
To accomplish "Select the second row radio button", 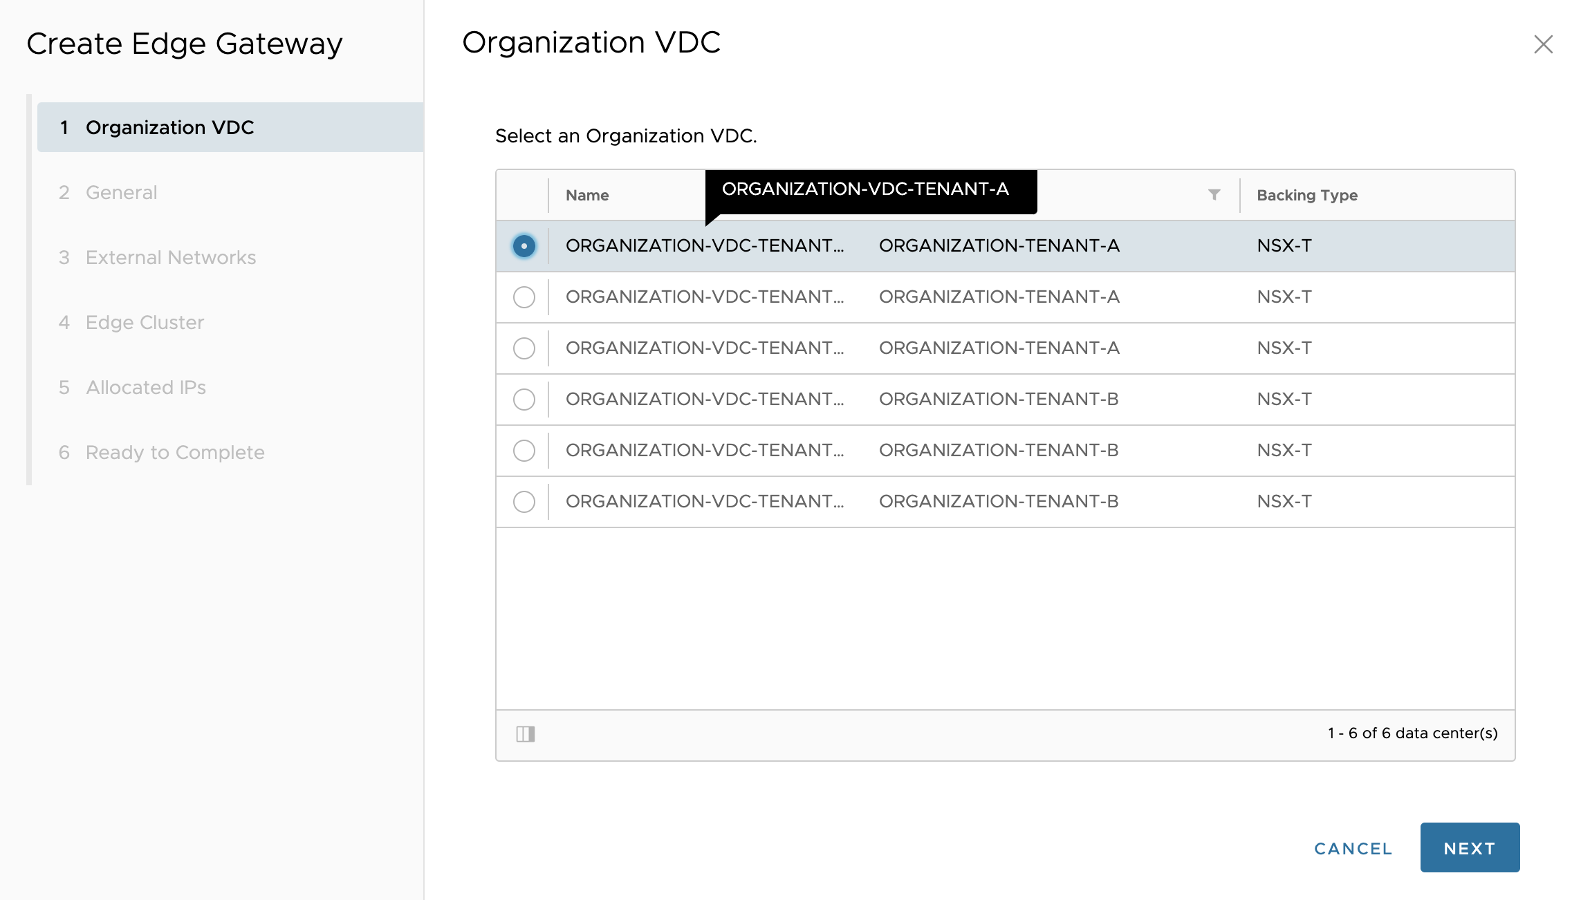I will click(x=524, y=297).
